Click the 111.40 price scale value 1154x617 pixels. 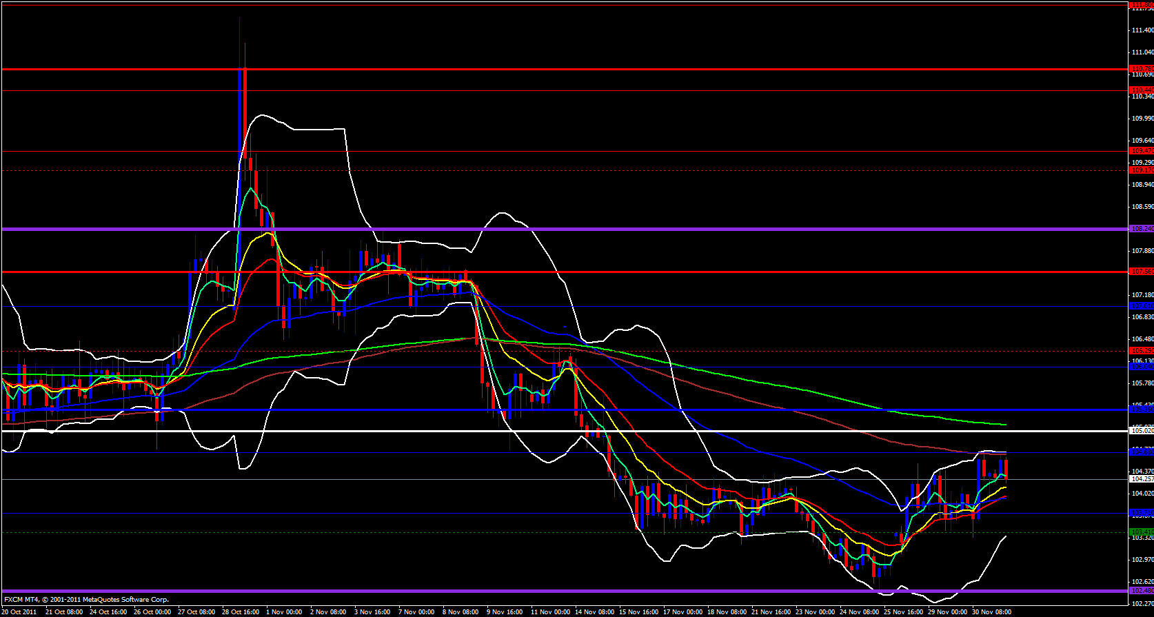point(1142,30)
